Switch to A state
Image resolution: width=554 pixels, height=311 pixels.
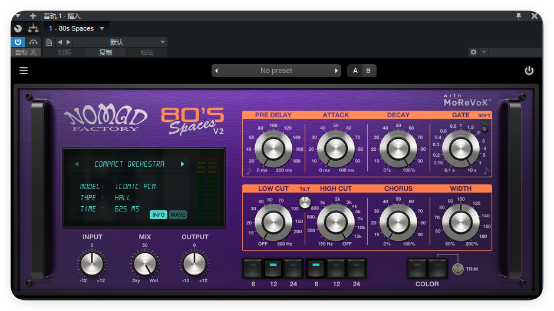355,71
